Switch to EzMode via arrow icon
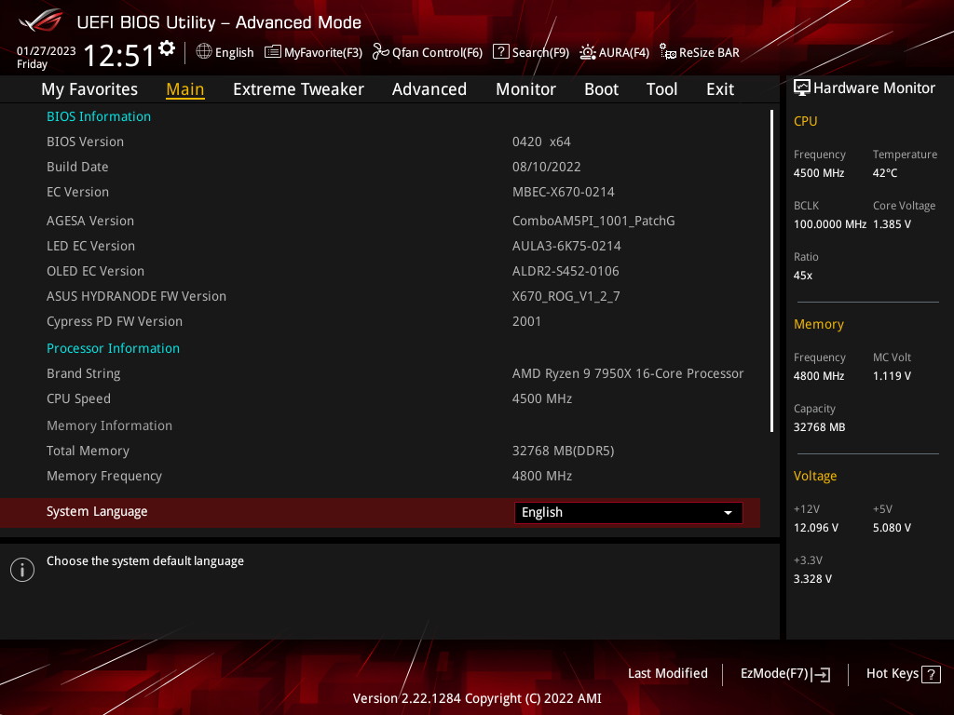 pos(822,674)
